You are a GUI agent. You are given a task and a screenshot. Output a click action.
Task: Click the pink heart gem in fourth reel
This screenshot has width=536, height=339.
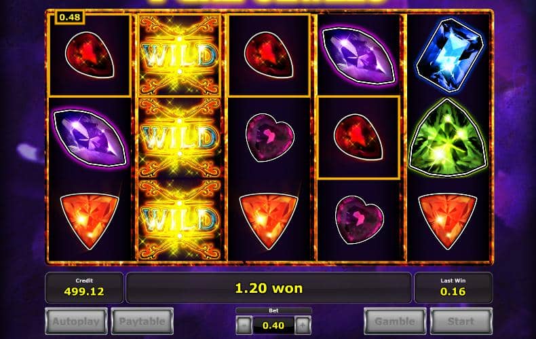pyautogui.click(x=360, y=219)
